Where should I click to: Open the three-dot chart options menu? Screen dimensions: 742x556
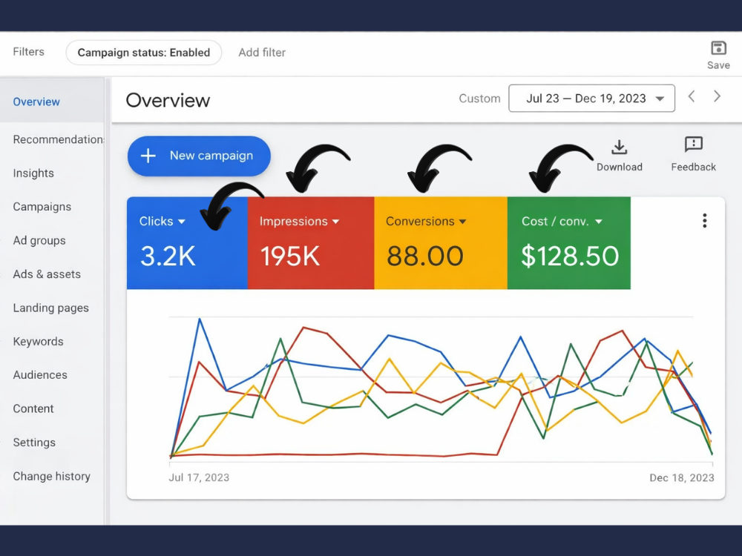point(705,221)
